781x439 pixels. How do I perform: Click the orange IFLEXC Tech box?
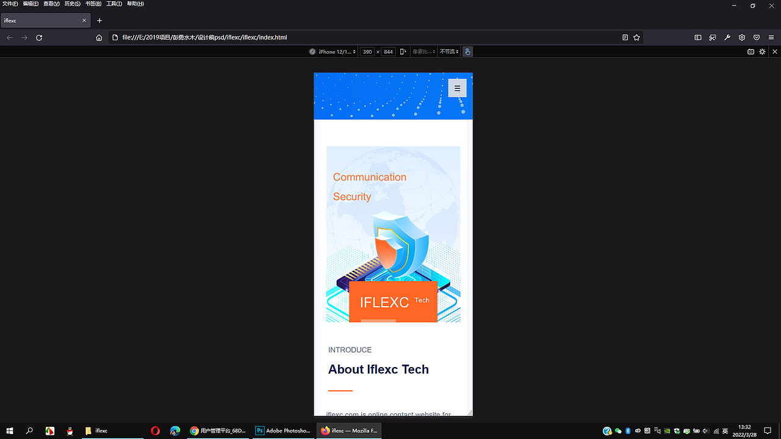(x=393, y=301)
